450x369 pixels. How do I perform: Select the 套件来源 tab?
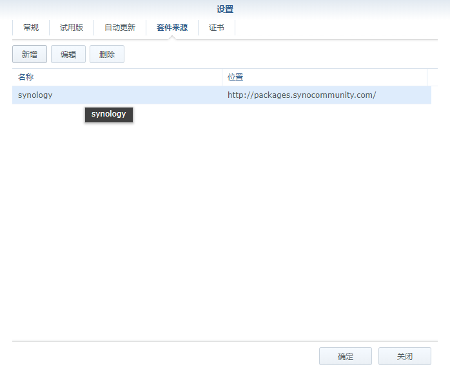(172, 28)
